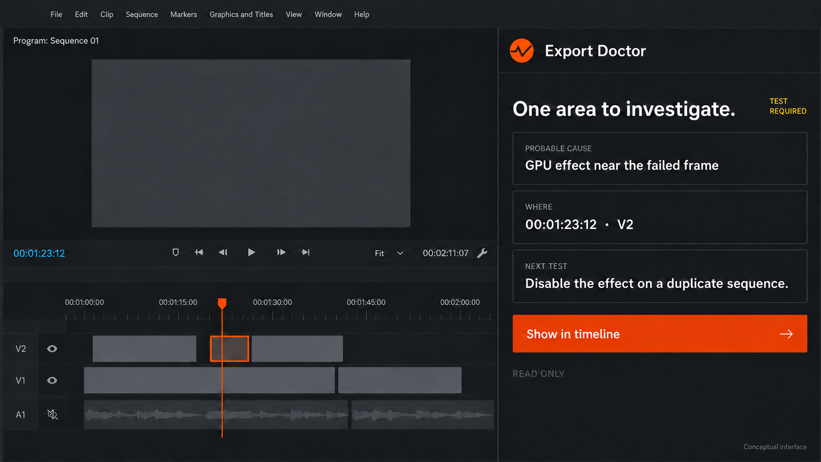Open the Edit menu
This screenshot has width=821, height=462.
[82, 14]
